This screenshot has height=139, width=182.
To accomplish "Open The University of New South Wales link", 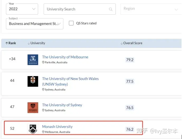I will [x=70, y=81].
